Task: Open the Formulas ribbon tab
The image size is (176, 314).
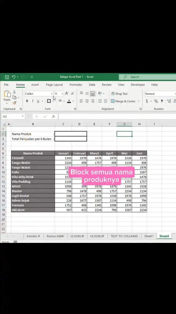Action: tap(76, 85)
